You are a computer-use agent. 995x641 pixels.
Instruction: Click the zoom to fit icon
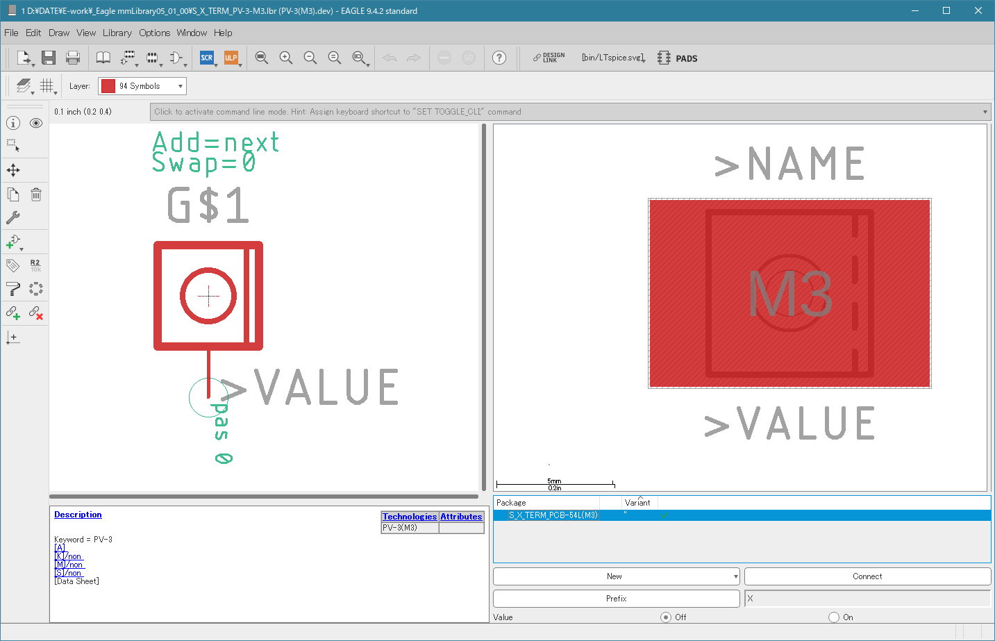coord(262,58)
